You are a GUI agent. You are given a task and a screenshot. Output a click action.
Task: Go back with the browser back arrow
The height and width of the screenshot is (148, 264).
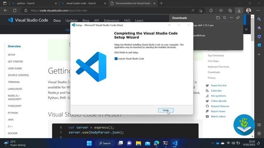(x=5, y=10)
